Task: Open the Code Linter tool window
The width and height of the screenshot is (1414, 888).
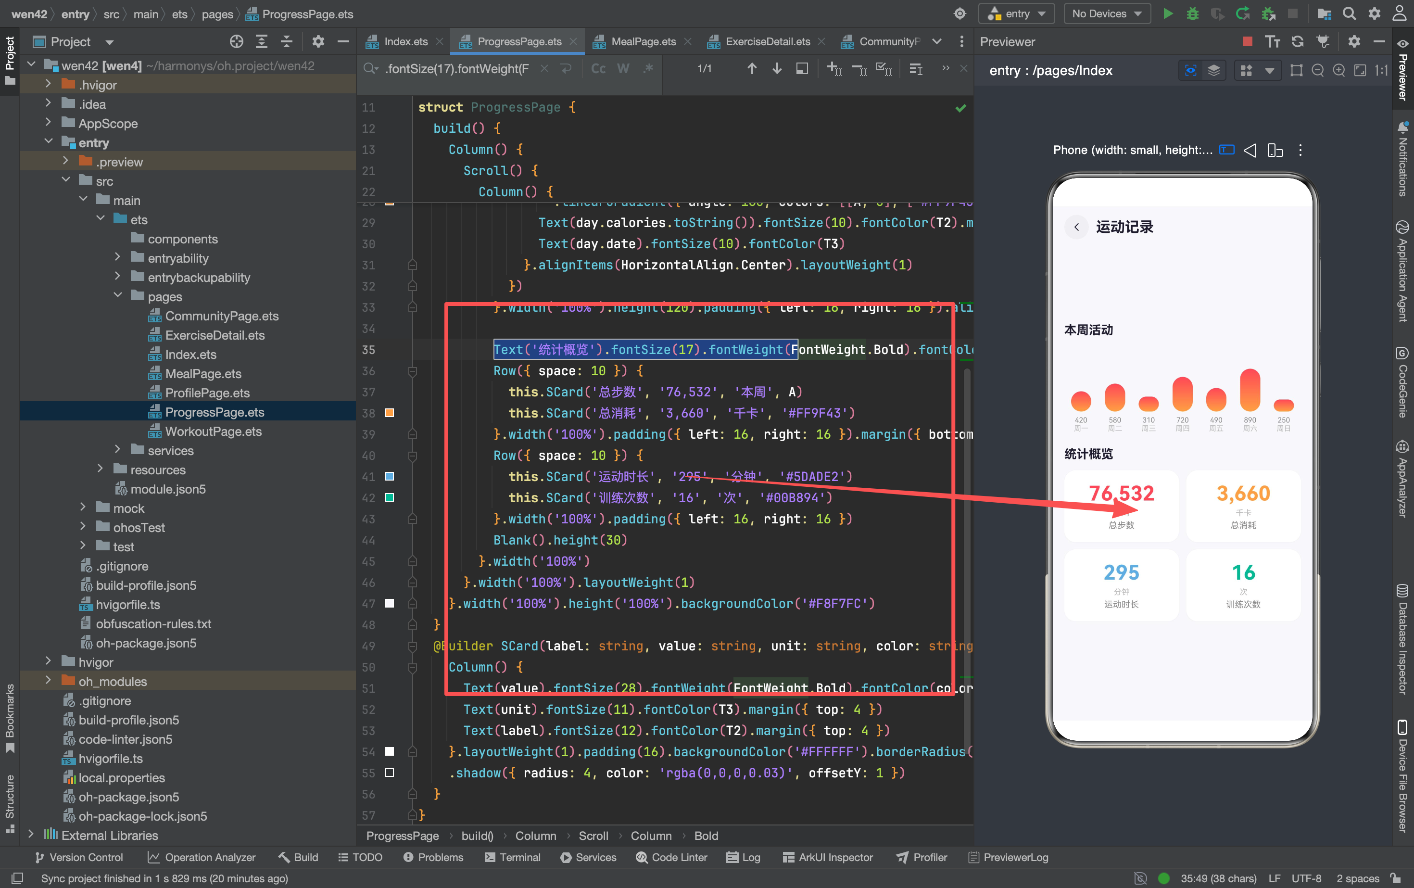Action: pos(671,858)
